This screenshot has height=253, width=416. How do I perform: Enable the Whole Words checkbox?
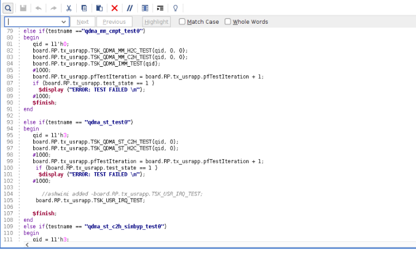[228, 22]
